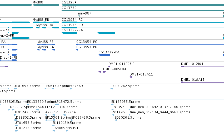Select the SD20261.5prime EST arrow
The image size is (224, 132).
click(x=116, y=120)
